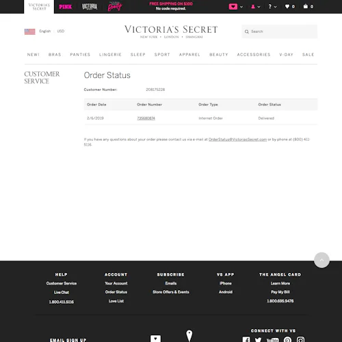
Task: Click the help question mark icon
Action: click(270, 7)
